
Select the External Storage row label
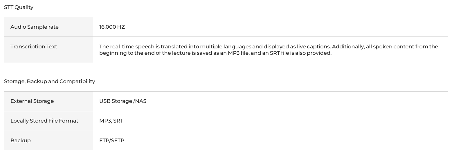click(28, 101)
